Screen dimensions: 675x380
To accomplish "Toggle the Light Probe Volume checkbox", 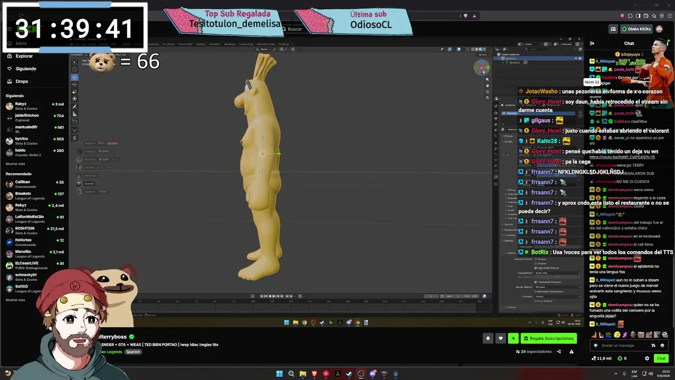I will pyautogui.click(x=536, y=268).
